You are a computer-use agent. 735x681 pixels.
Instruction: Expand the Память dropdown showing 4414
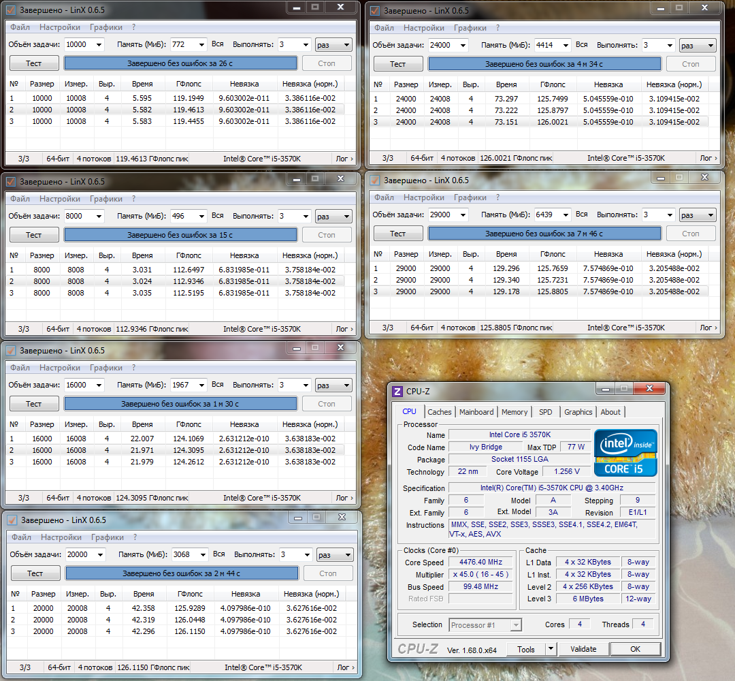pos(566,45)
